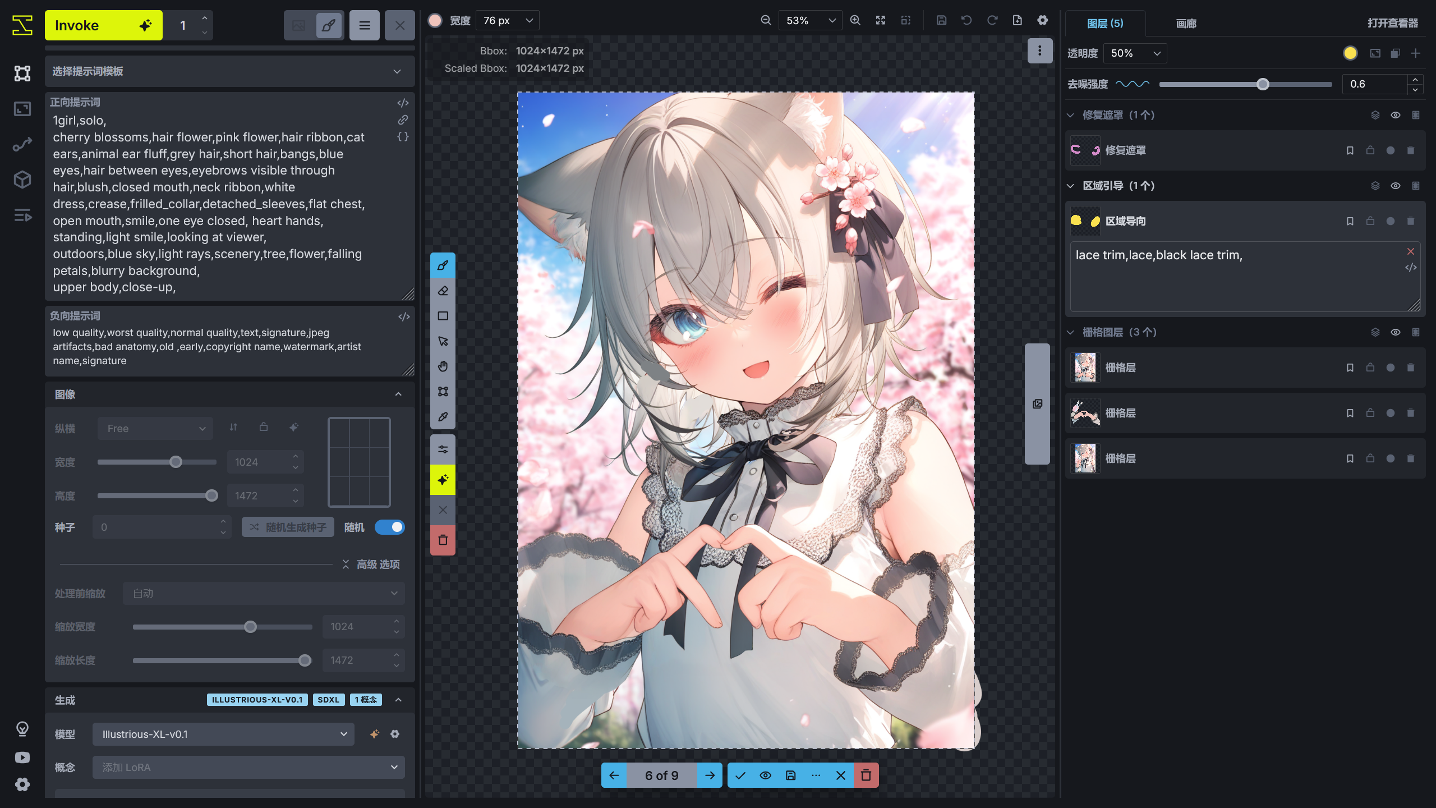Open the 打开查看器 view
The image size is (1436, 808).
click(x=1393, y=23)
